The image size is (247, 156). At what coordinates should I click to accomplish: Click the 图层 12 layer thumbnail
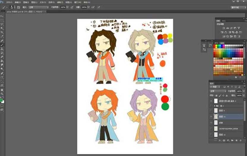tap(216, 134)
